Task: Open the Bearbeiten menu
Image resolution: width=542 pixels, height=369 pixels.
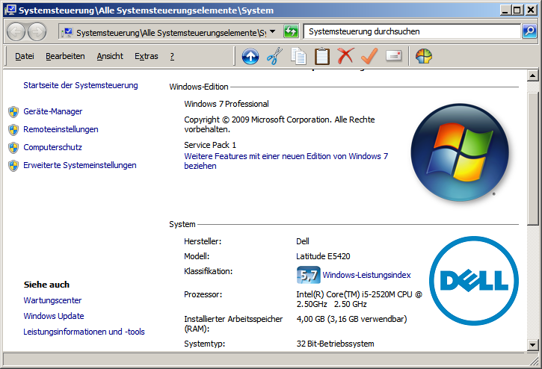Action: 65,56
